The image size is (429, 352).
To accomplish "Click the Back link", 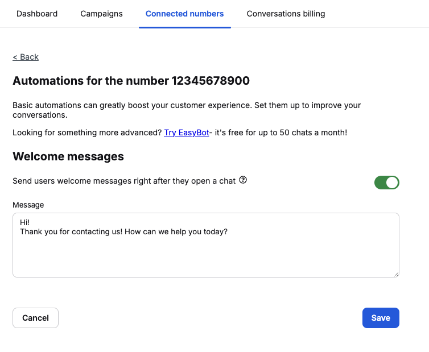I will pos(26,57).
